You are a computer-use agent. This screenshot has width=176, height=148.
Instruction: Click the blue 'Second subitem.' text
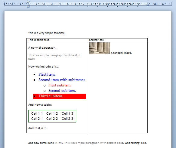tap(62, 91)
